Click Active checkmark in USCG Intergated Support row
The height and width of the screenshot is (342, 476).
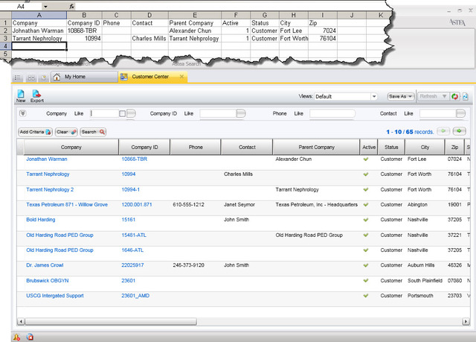pos(366,296)
